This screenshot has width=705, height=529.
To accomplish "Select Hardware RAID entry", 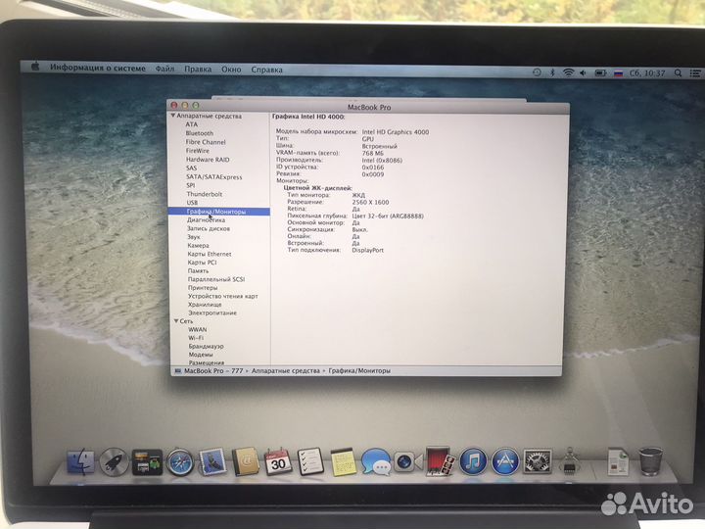I will 208,160.
